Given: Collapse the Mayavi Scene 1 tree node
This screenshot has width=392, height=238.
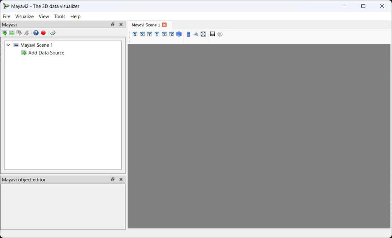Looking at the screenshot, I should [x=8, y=45].
